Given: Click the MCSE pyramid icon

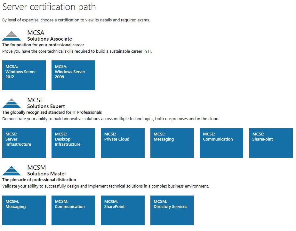Looking at the screenshot, I should pyautogui.click(x=12, y=103).
